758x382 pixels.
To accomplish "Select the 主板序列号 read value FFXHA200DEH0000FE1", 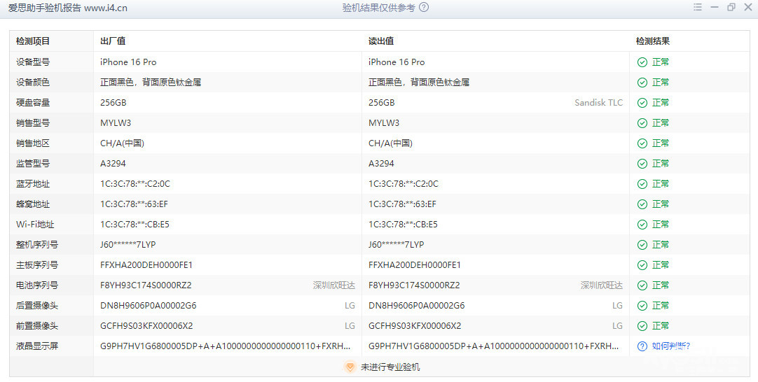I will point(415,265).
